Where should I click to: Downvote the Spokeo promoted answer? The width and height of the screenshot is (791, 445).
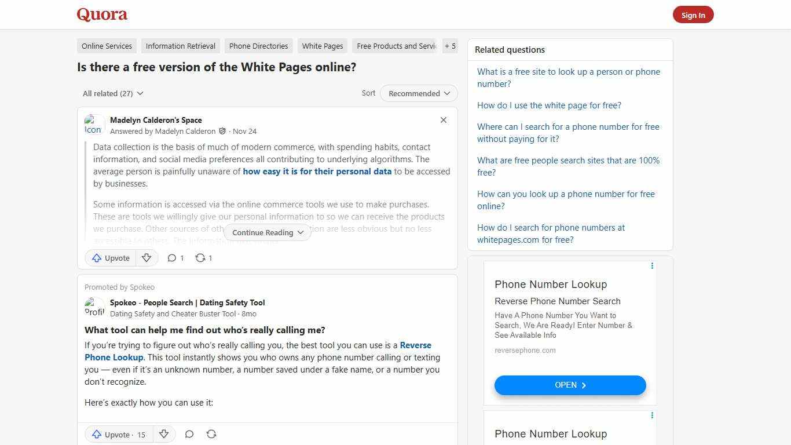point(164,434)
